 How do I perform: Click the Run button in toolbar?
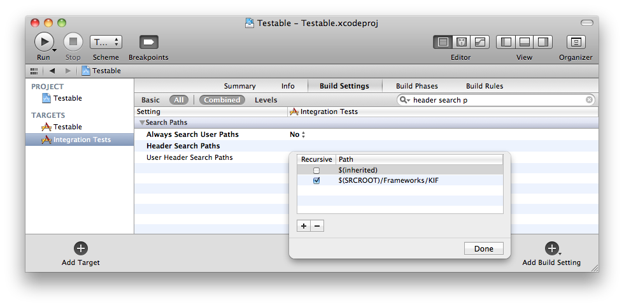(x=43, y=42)
